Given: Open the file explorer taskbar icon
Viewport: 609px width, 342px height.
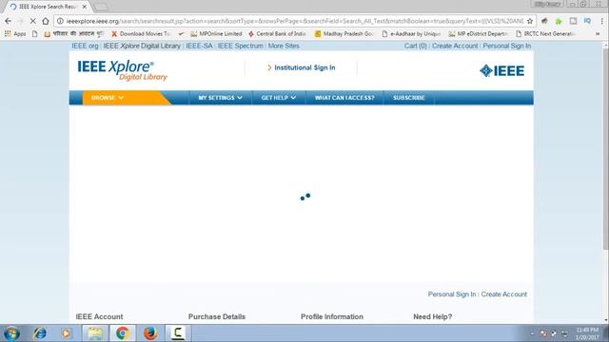Looking at the screenshot, I should coord(95,333).
